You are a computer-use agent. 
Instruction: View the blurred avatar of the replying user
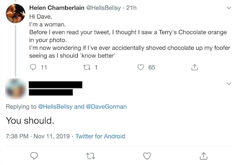point(15,88)
